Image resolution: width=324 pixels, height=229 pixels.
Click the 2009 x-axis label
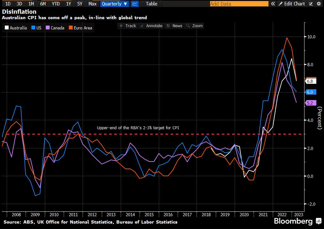point(35,215)
